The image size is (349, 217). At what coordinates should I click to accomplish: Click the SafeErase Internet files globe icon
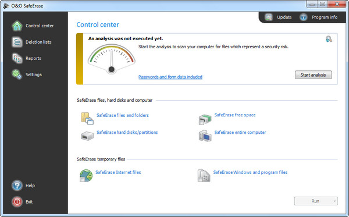(x=86, y=176)
